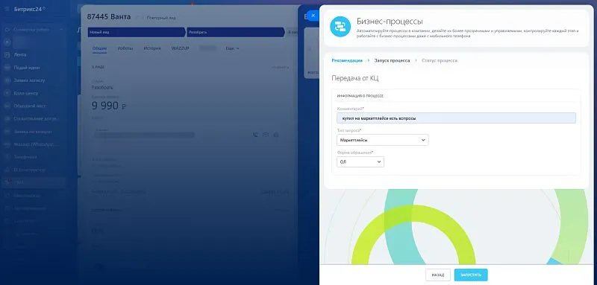Click the Подай идею sidebar icon
This screenshot has width=597, height=285.
[x=7, y=68]
